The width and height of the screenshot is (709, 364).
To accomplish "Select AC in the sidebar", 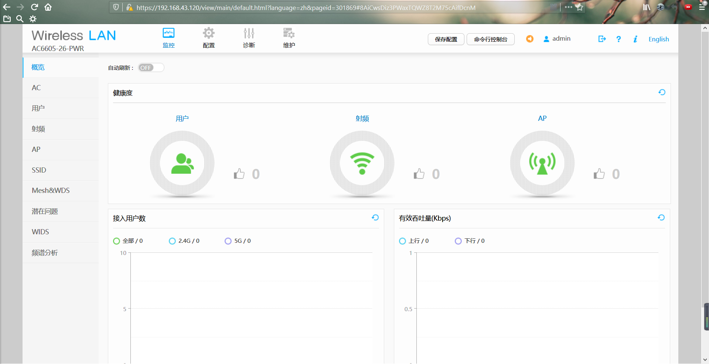I will tap(61, 88).
